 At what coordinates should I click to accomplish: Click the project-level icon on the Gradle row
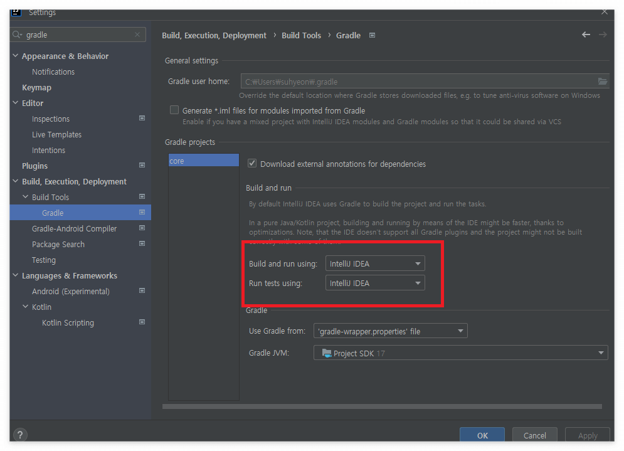pyautogui.click(x=142, y=212)
